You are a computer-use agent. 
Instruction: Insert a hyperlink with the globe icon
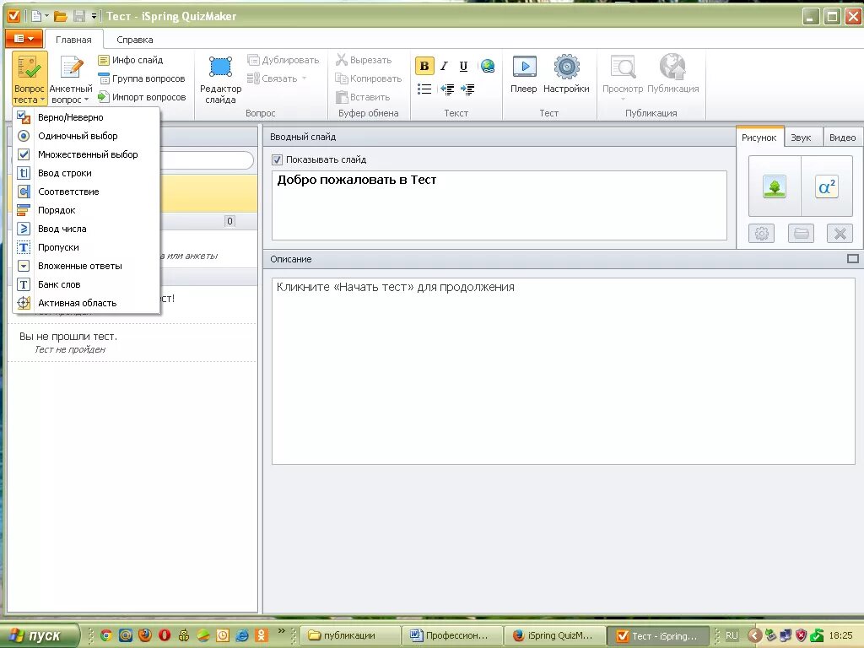tap(488, 66)
